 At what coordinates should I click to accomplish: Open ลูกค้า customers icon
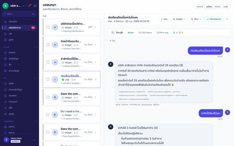pyautogui.click(x=5, y=40)
